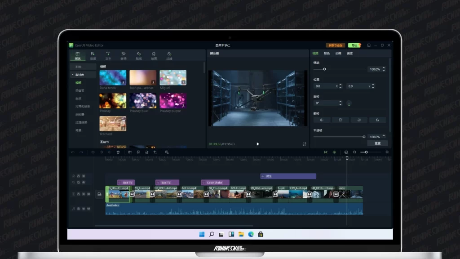Toggle visibility eye on the main video track

pos(83,194)
